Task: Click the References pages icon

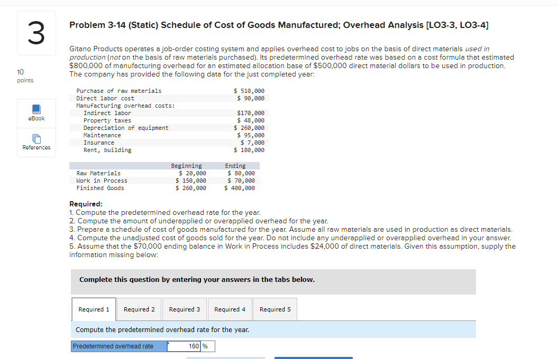Action: 36,139
